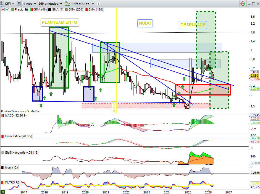Click the red-green buy/sell arrows icon
Image resolution: width=260 pixels, height=194 pixels.
point(243,4)
